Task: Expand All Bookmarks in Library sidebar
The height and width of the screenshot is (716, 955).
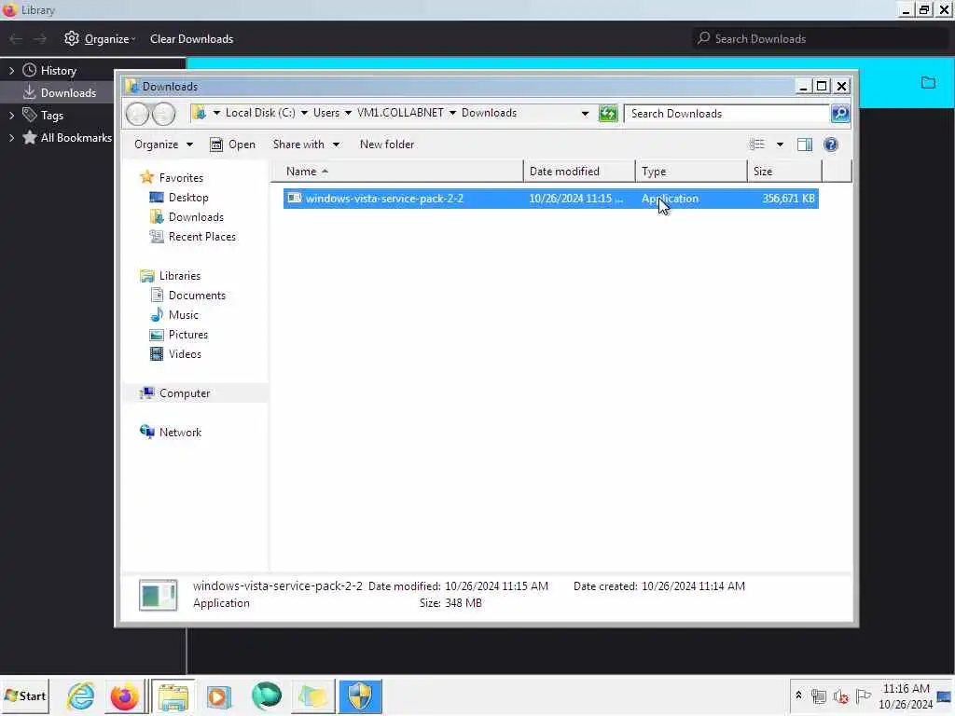Action: click(11, 138)
